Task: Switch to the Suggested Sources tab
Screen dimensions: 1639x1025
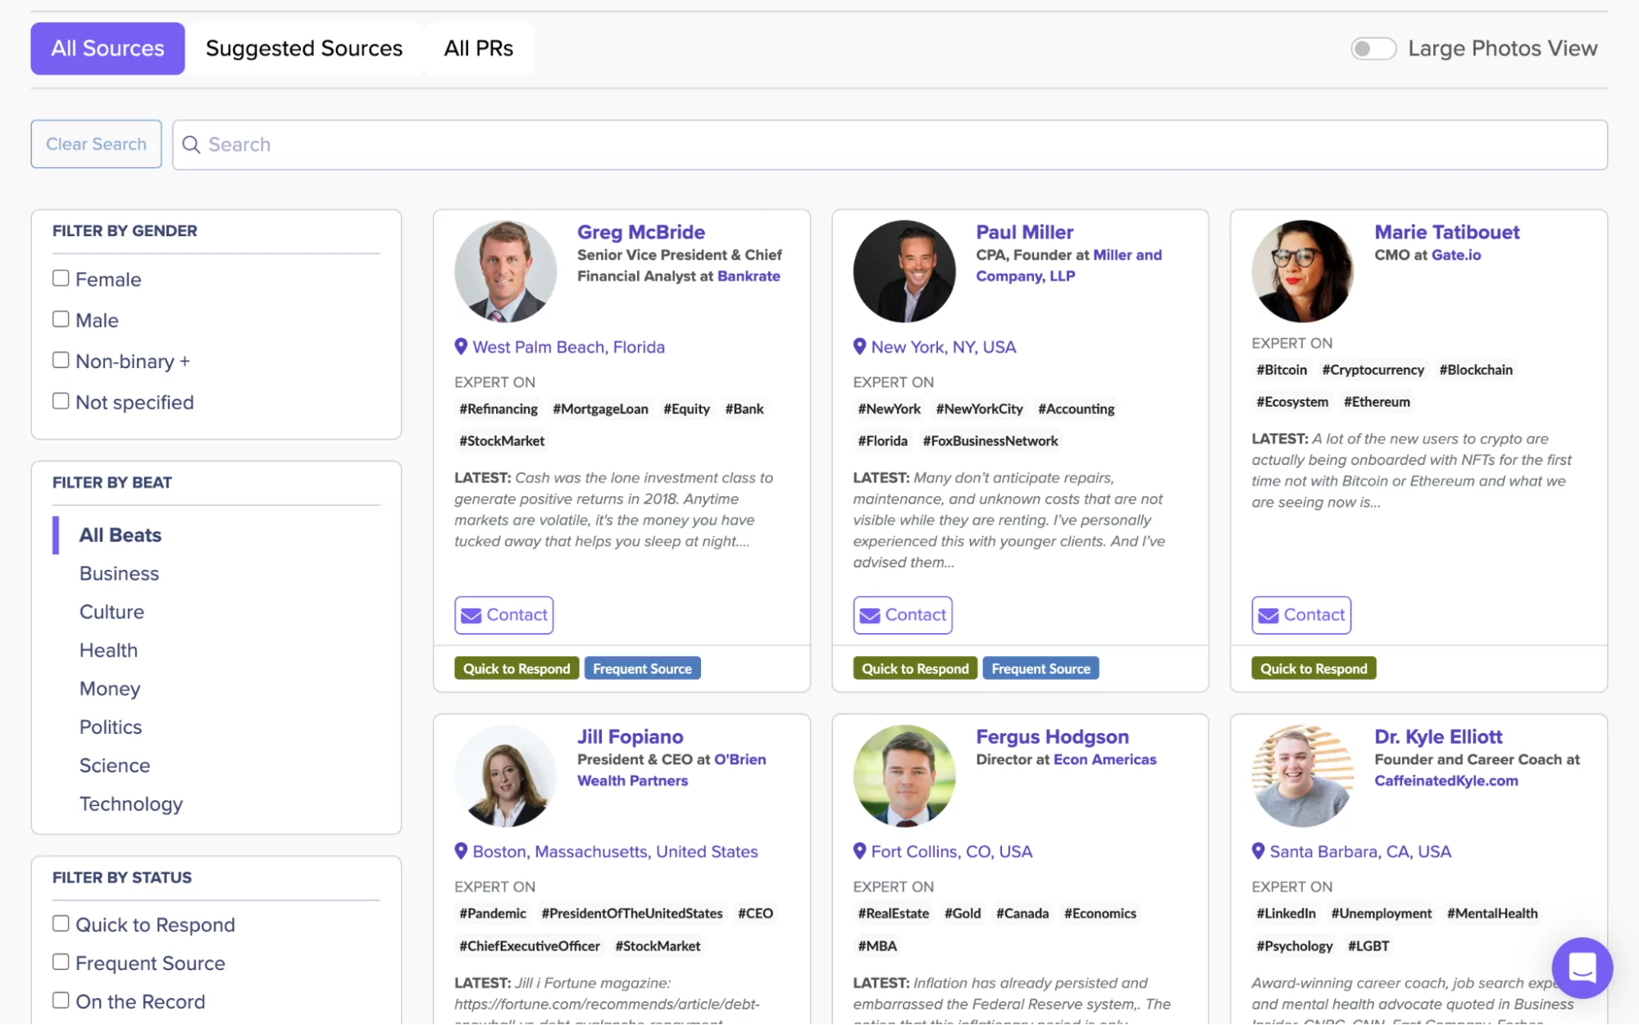Action: pos(303,49)
